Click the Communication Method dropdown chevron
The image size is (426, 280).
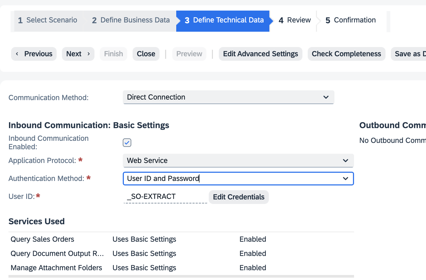pos(326,97)
